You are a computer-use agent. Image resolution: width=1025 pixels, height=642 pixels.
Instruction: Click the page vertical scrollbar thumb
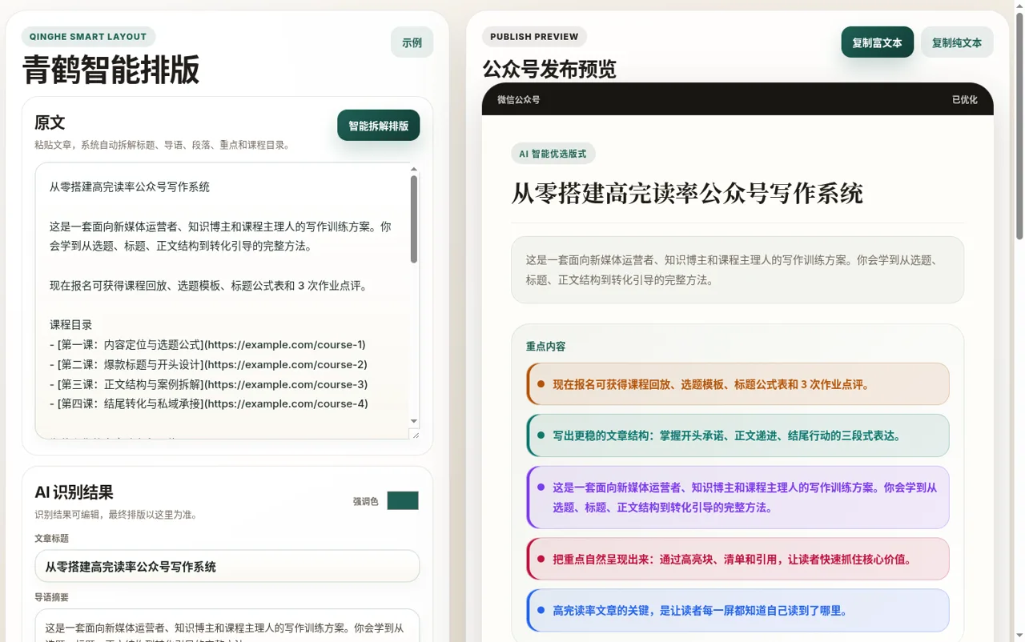coord(1019,124)
